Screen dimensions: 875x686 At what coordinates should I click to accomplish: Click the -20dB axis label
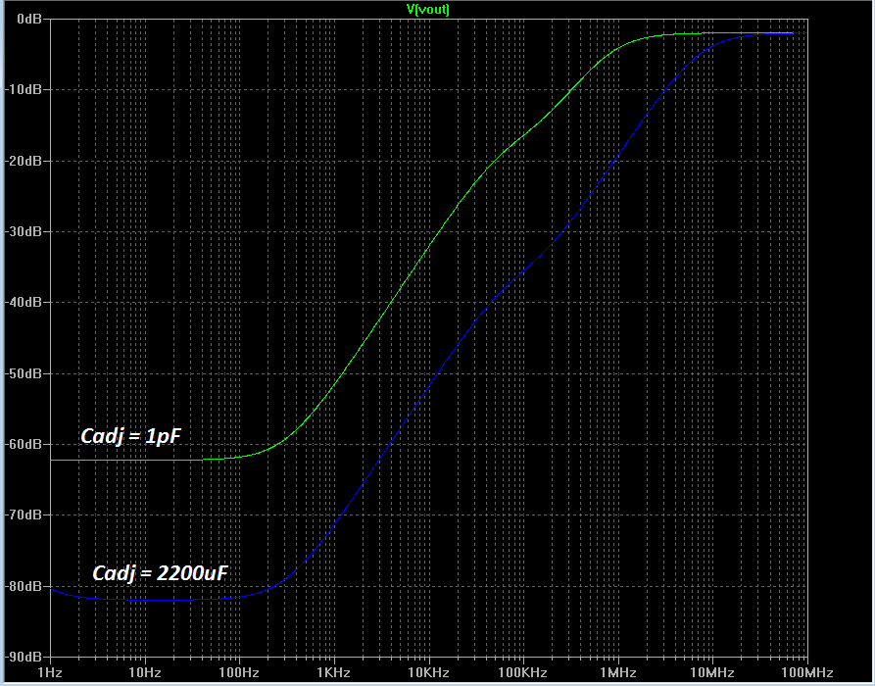click(24, 161)
